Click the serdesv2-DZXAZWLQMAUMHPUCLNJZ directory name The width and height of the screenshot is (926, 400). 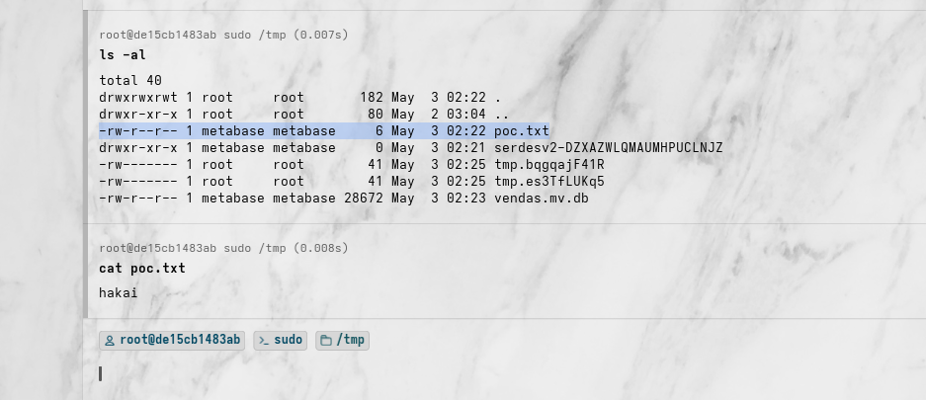coord(609,147)
